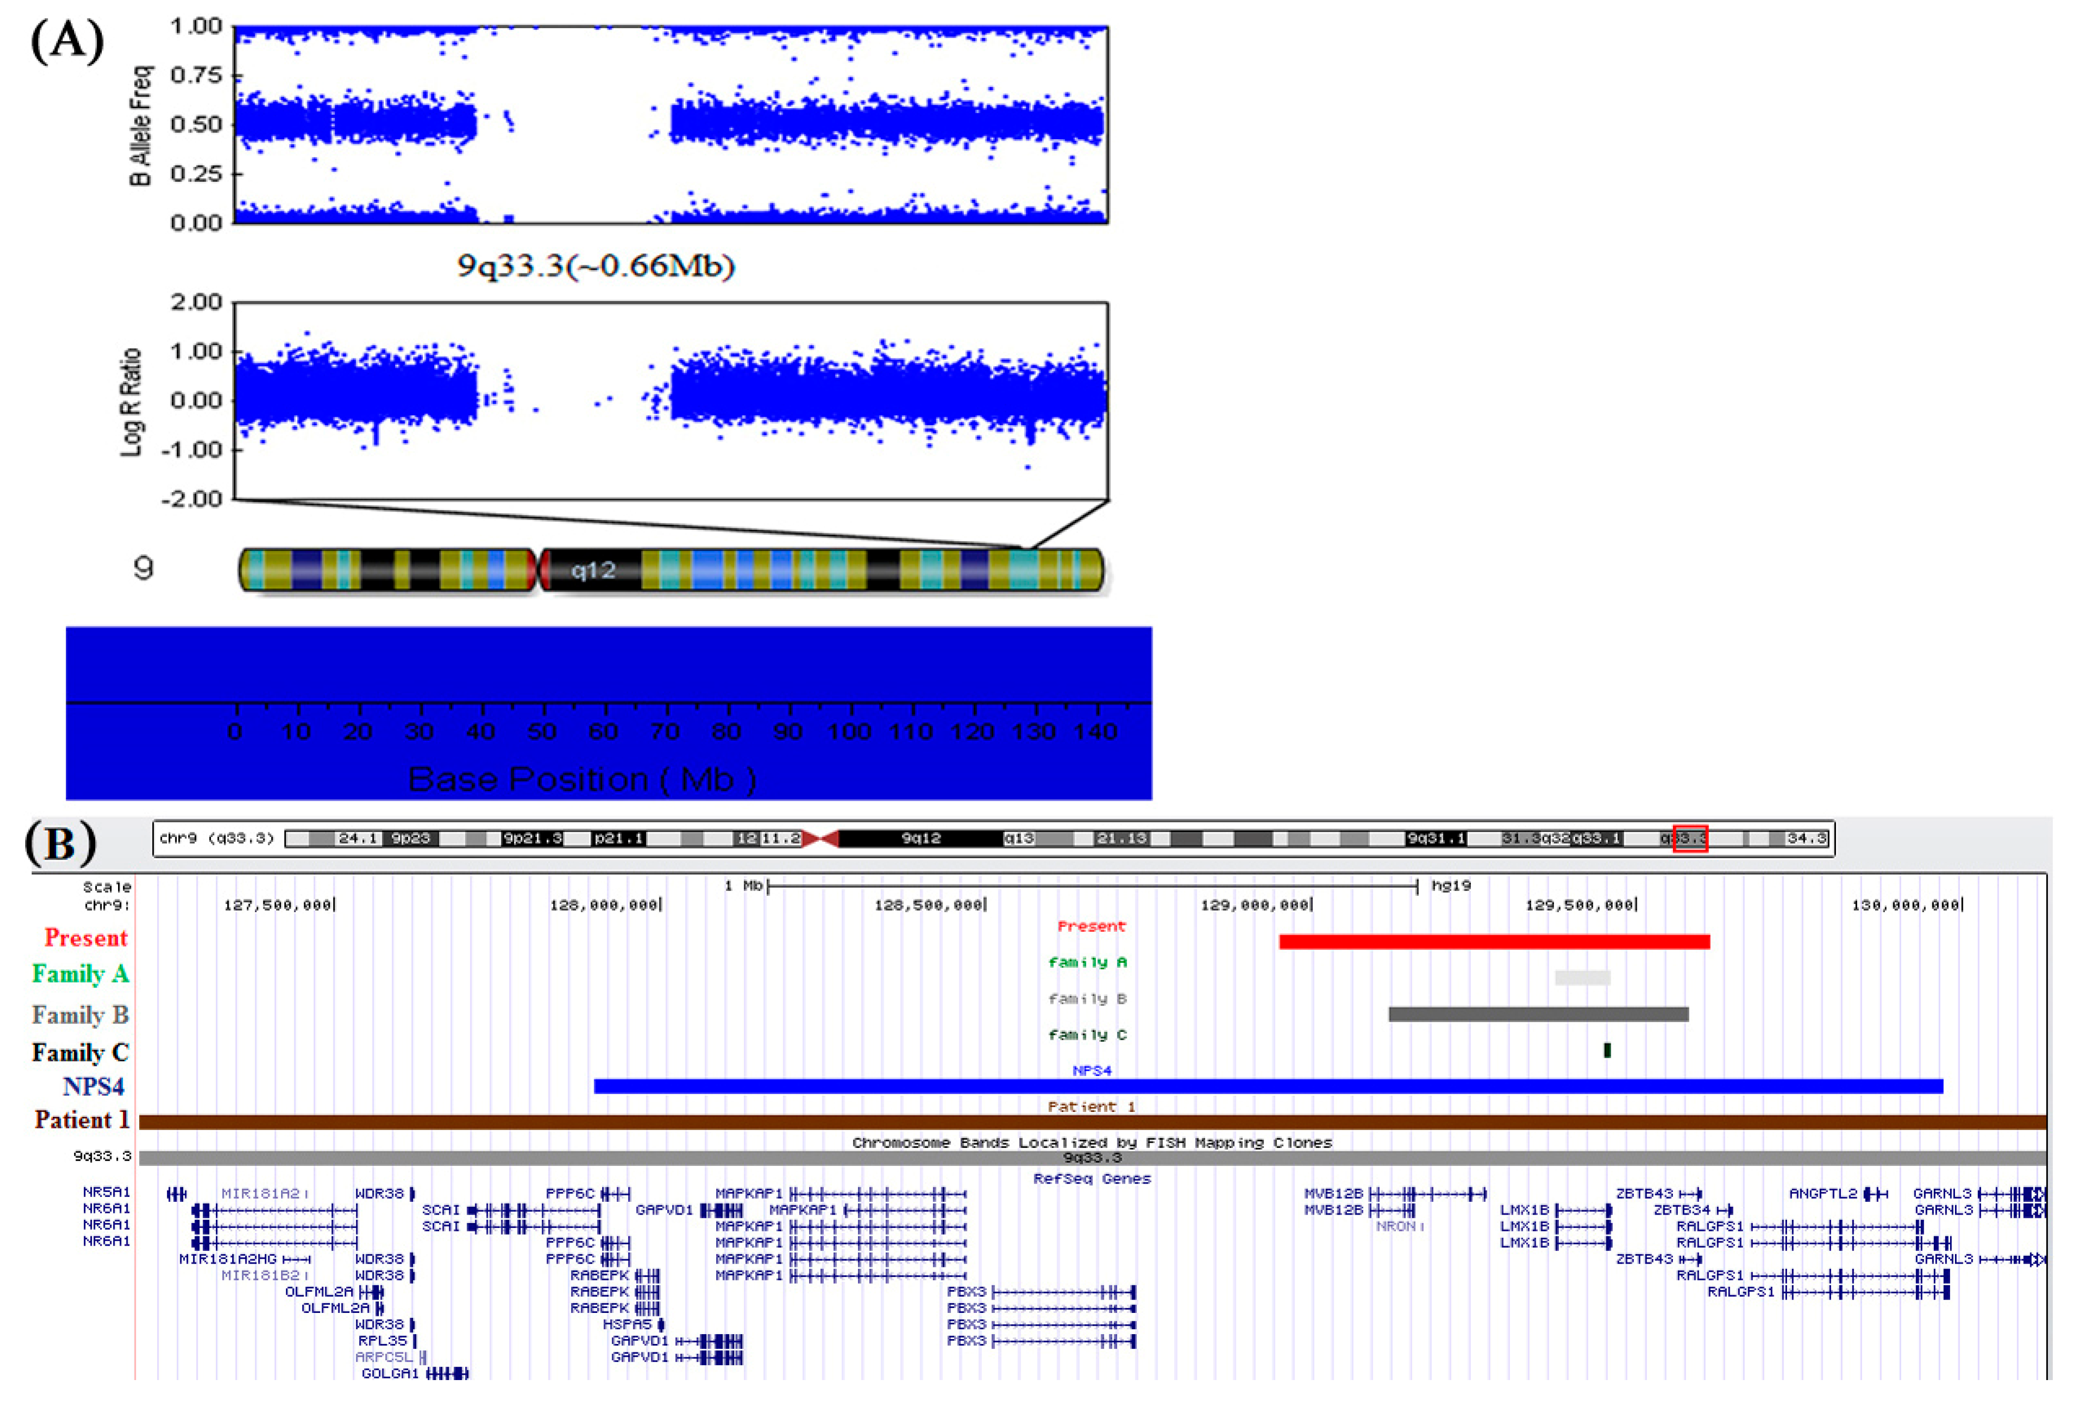
Task: Click the HSPA5 gene label
Action: click(627, 1324)
